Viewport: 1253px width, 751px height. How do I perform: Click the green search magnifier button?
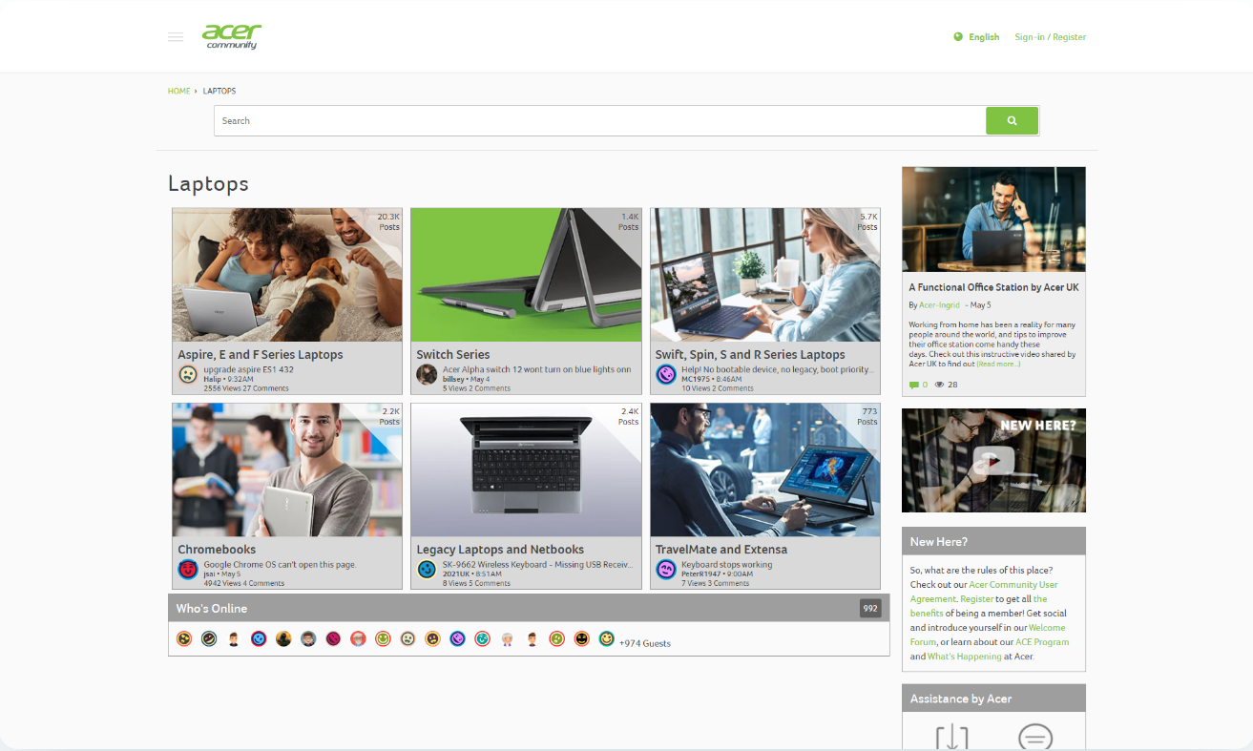click(x=1012, y=121)
